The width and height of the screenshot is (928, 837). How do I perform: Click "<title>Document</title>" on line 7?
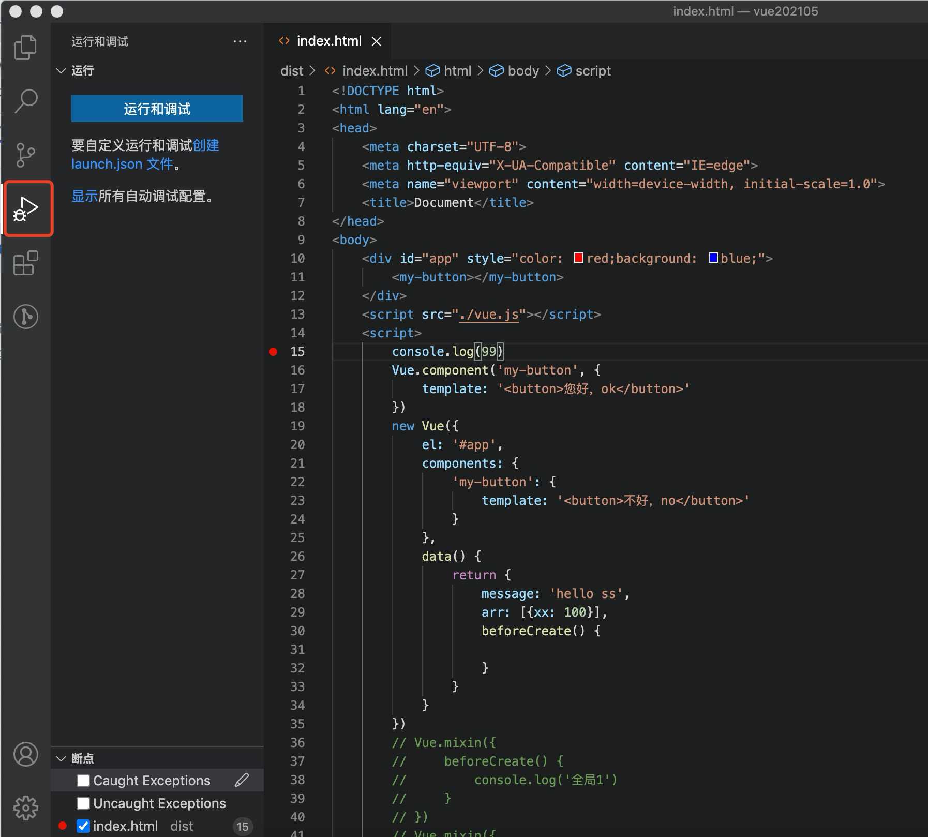point(447,203)
